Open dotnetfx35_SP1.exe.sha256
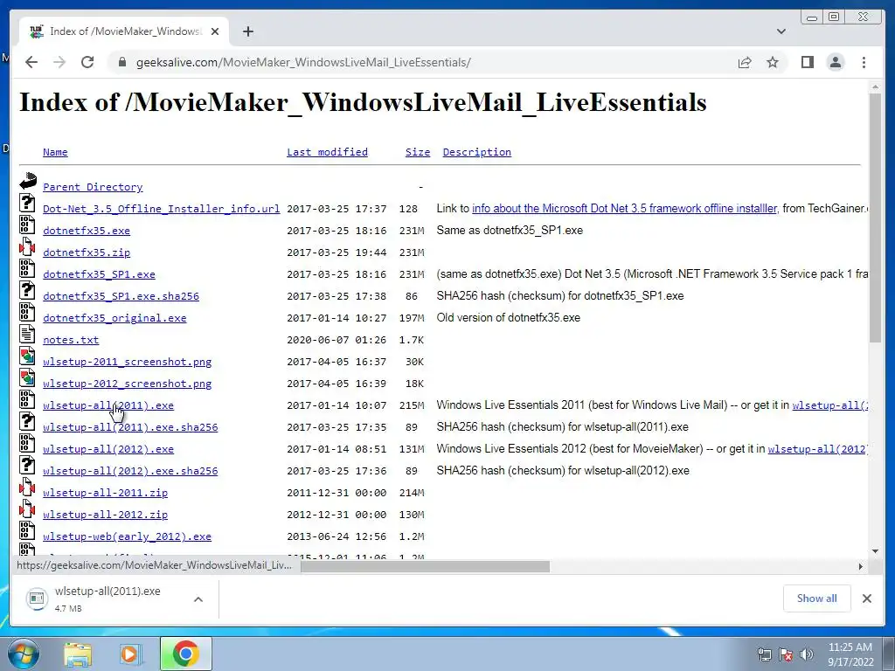Image resolution: width=895 pixels, height=671 pixels. [121, 296]
